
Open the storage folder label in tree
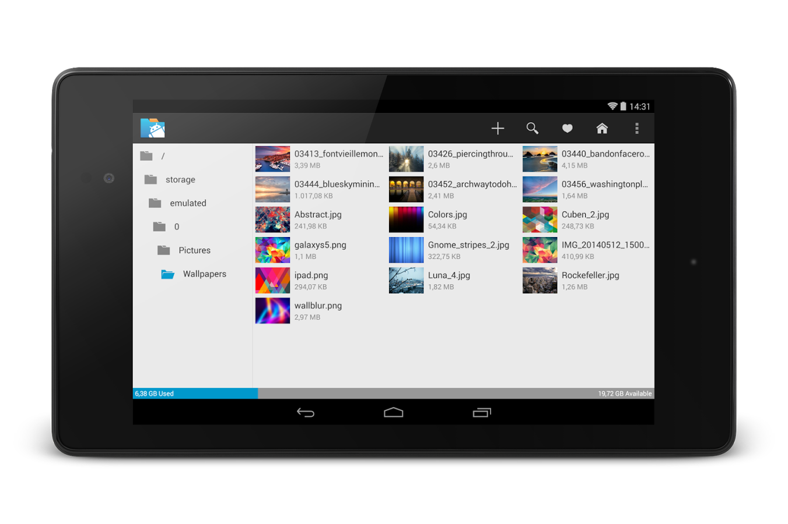[180, 179]
